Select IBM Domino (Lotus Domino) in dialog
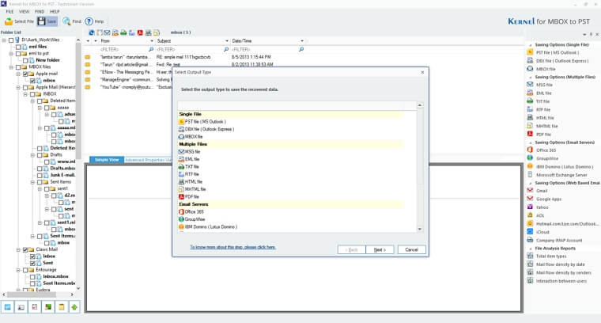Image resolution: width=601 pixels, height=323 pixels. tap(208, 226)
